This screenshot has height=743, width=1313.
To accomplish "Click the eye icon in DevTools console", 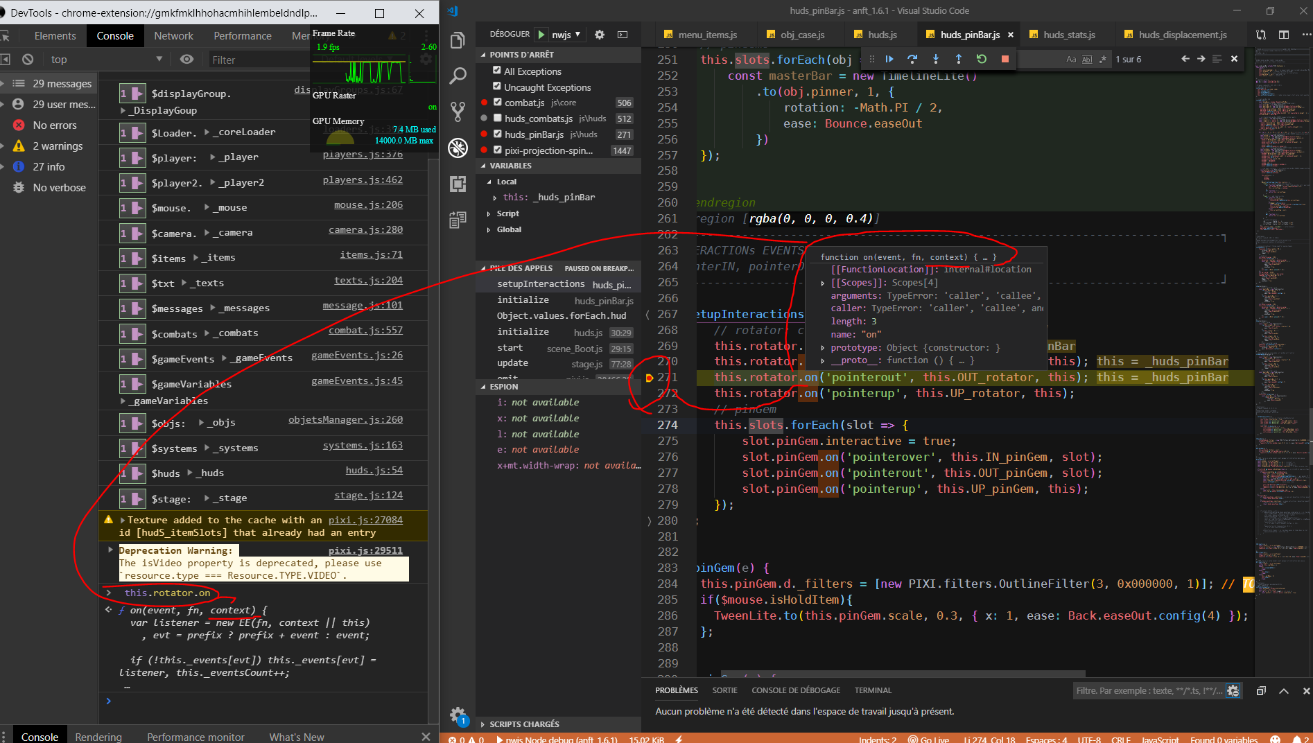I will [x=186, y=60].
